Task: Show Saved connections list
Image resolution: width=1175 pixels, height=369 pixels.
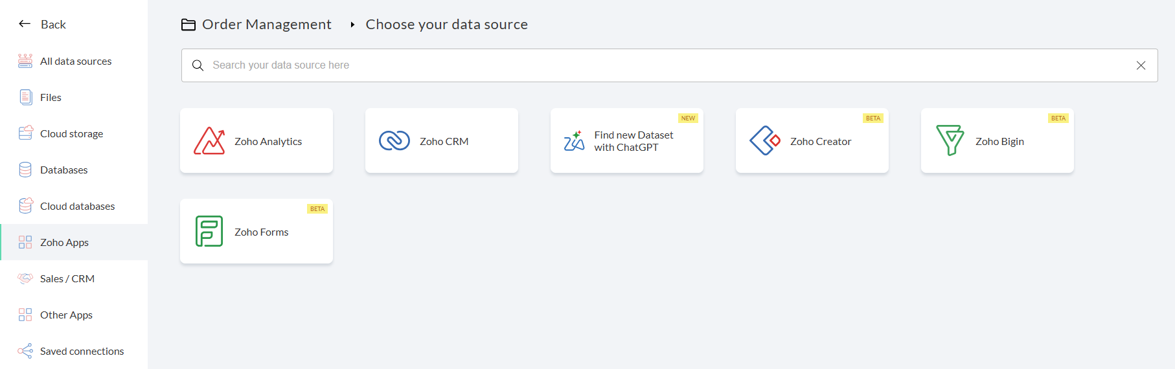Action: click(x=82, y=352)
